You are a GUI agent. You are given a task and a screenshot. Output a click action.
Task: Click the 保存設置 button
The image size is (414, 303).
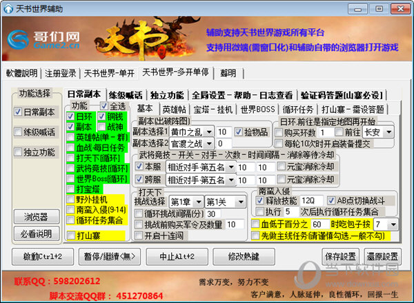coord(341,256)
